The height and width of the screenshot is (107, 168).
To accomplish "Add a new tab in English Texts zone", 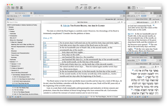I will tap(155, 13).
